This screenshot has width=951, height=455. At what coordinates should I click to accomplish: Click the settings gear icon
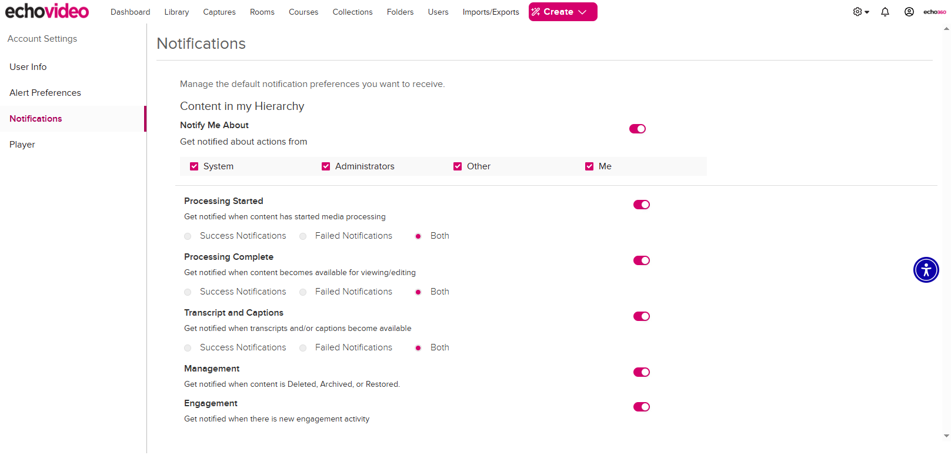click(857, 12)
